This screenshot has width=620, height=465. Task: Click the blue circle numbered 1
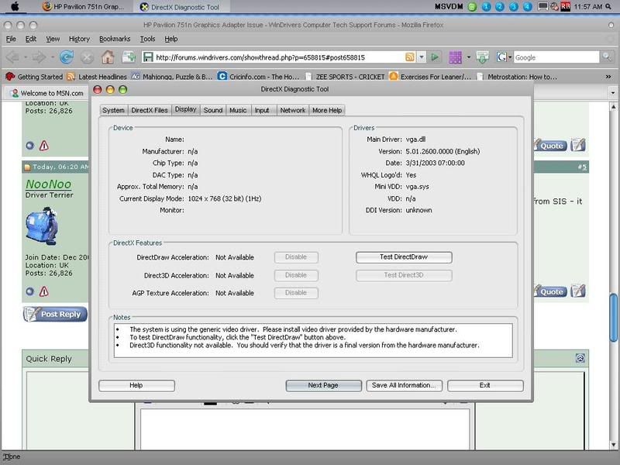coord(487,7)
